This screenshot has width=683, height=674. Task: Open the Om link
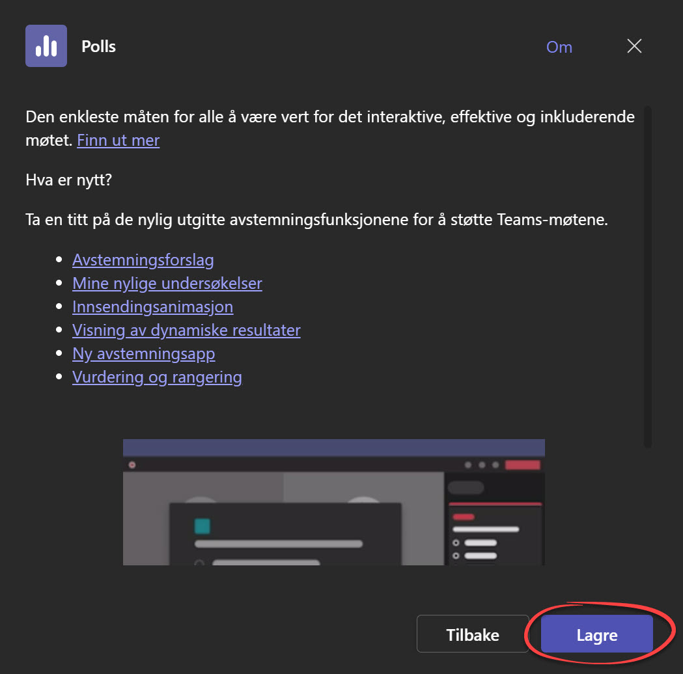click(x=559, y=46)
